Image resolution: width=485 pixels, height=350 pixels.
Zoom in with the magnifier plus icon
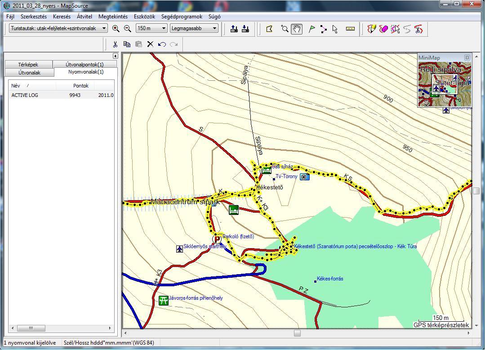coord(116,29)
